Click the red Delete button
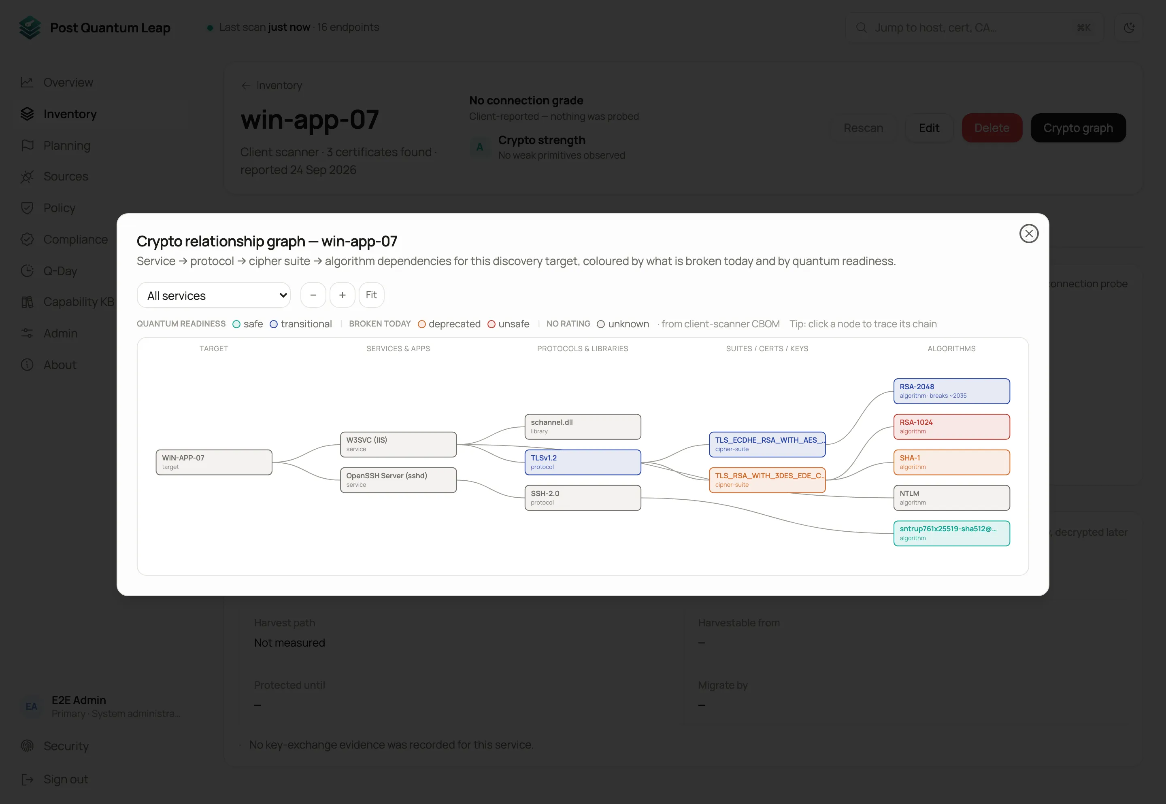The image size is (1166, 804). (x=992, y=128)
